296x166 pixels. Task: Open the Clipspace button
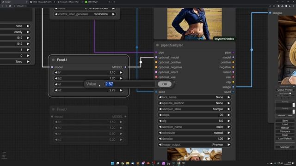click(x=285, y=131)
